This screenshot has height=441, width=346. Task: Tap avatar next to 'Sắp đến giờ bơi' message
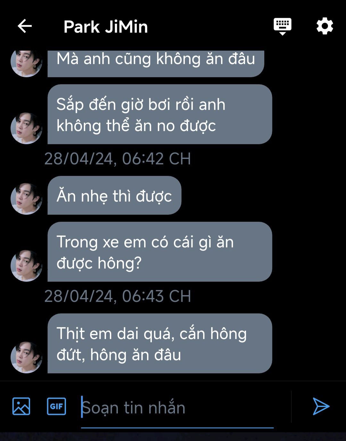(26, 128)
